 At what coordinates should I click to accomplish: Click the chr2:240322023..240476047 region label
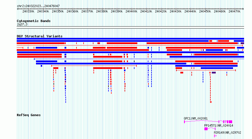(x=38, y=6)
